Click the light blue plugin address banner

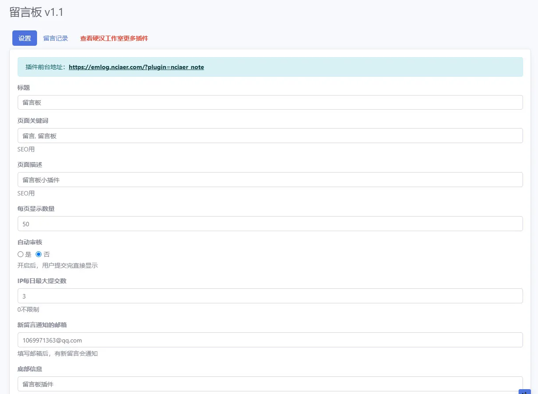pyautogui.click(x=270, y=67)
